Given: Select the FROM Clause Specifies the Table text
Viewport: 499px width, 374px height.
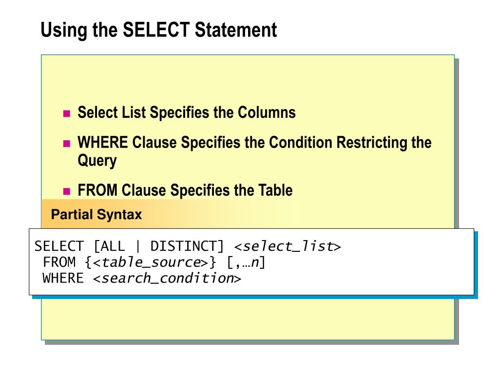Looking at the screenshot, I should click(x=185, y=190).
